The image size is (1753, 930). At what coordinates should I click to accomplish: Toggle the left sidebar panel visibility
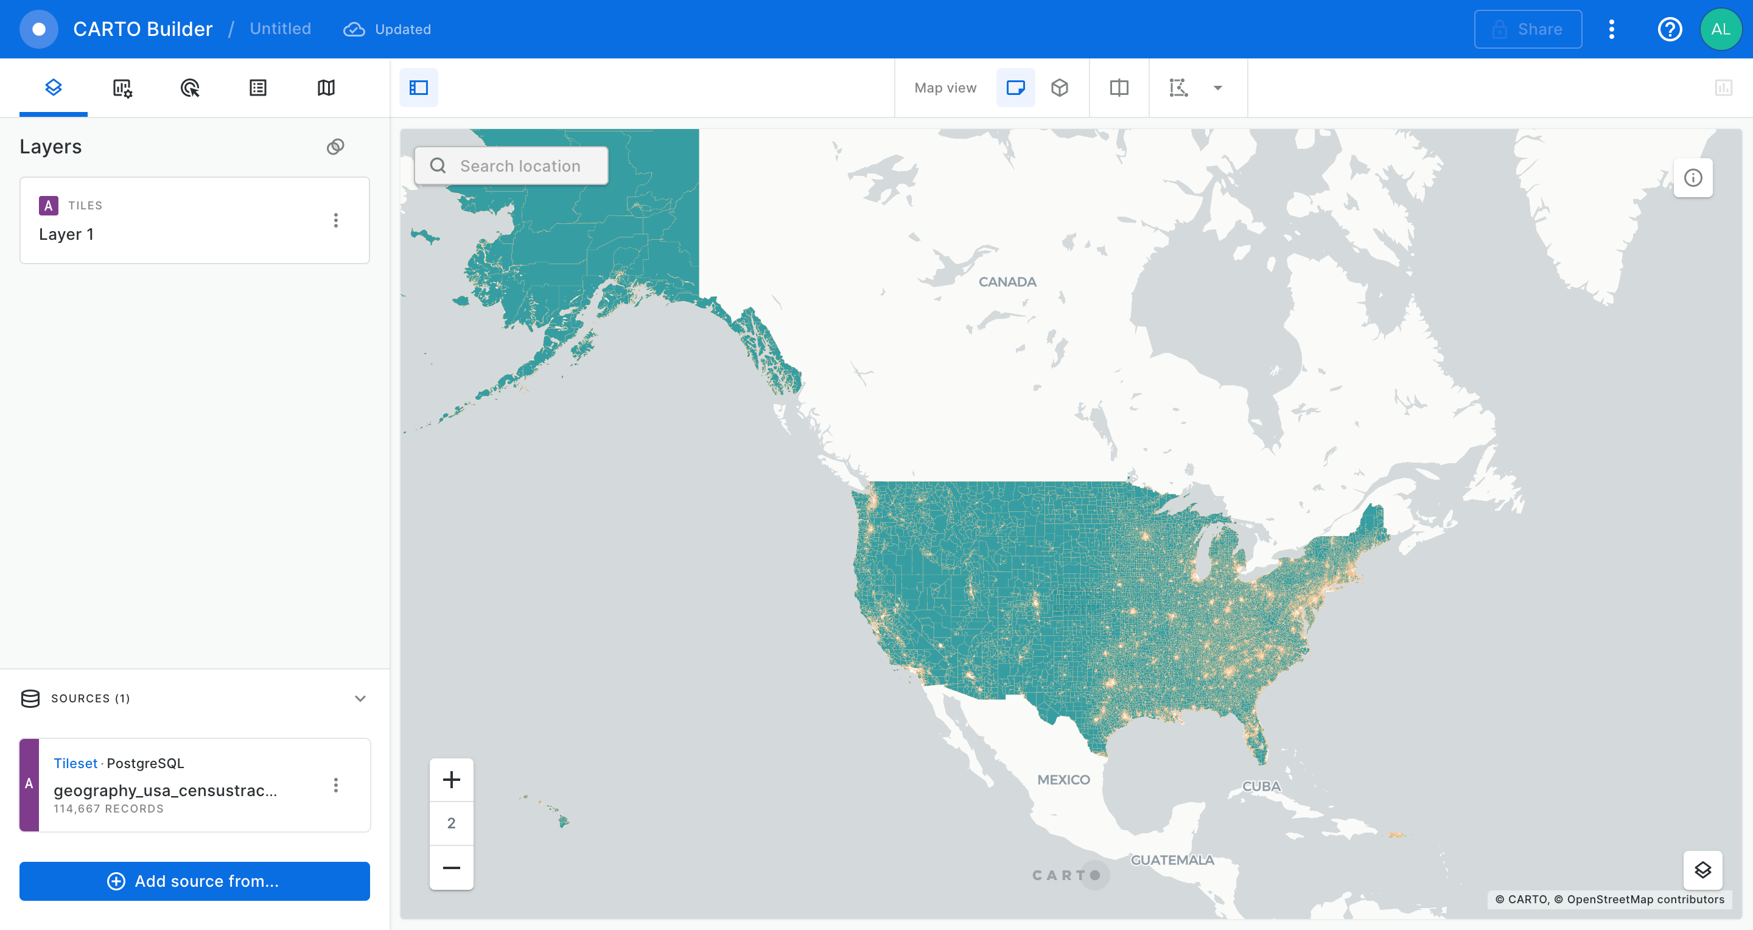pyautogui.click(x=419, y=88)
